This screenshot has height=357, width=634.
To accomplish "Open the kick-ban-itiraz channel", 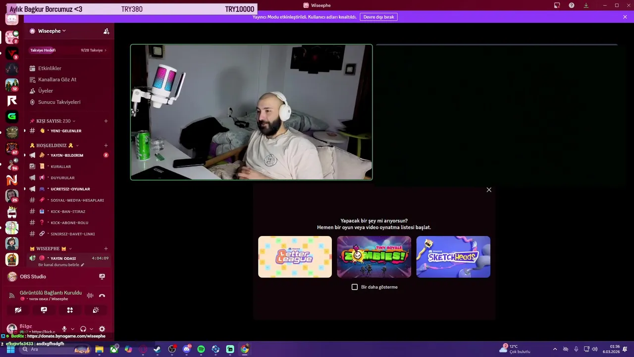I will tap(69, 211).
